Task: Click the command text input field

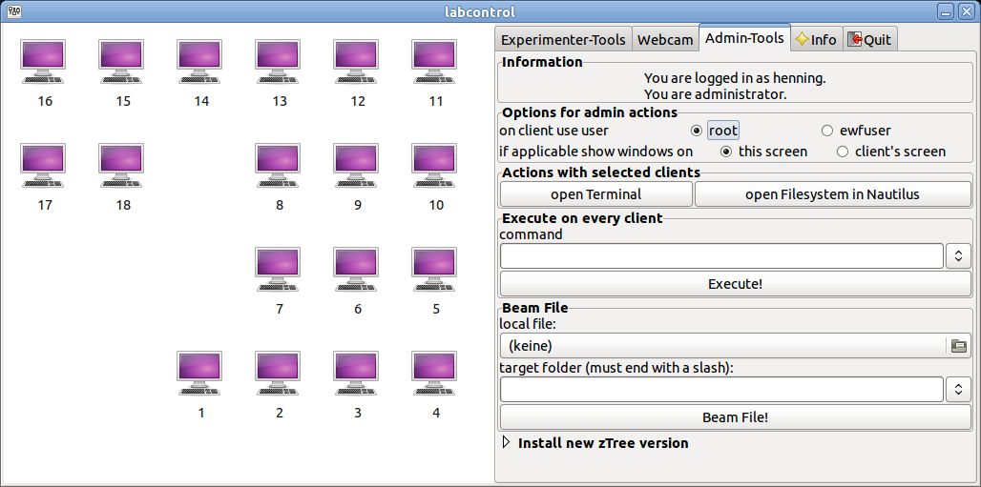Action: point(721,256)
